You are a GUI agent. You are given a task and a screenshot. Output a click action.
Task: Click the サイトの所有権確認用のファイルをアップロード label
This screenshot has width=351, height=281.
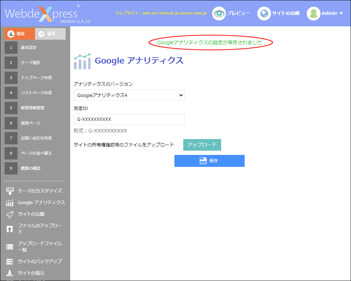(x=124, y=145)
